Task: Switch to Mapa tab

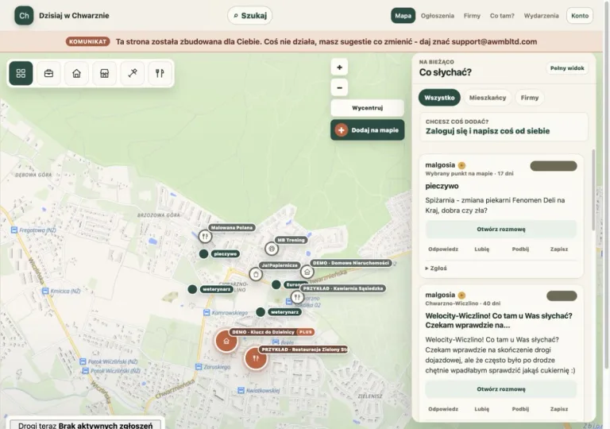Action: 403,16
